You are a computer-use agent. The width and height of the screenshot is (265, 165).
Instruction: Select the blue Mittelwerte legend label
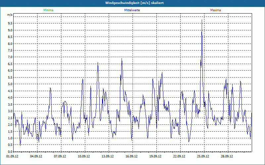point(132,10)
